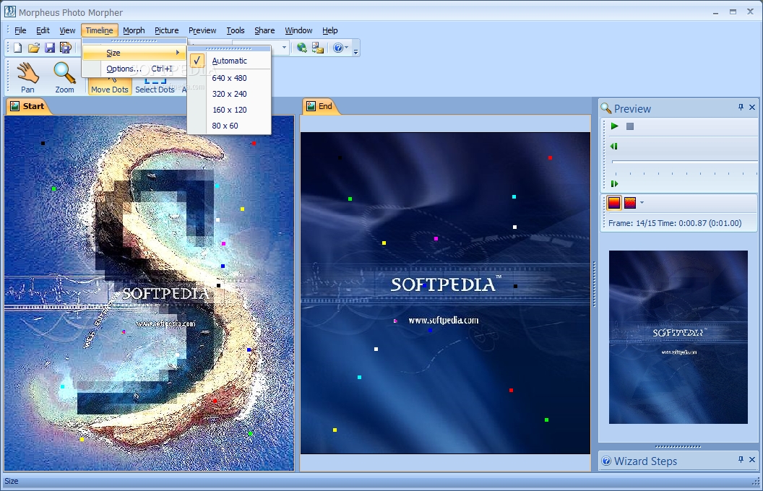Step back one frame in preview
The height and width of the screenshot is (491, 763).
click(x=614, y=147)
